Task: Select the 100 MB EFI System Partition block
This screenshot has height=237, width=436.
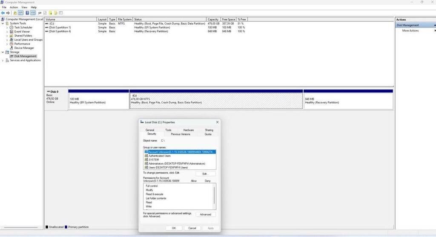Action: click(x=99, y=100)
